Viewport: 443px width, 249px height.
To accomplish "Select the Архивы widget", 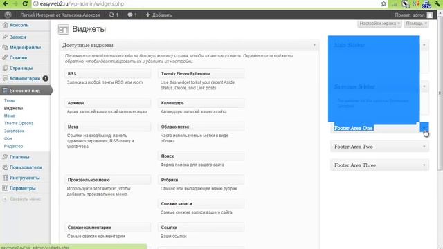I will pyautogui.click(x=108, y=103).
